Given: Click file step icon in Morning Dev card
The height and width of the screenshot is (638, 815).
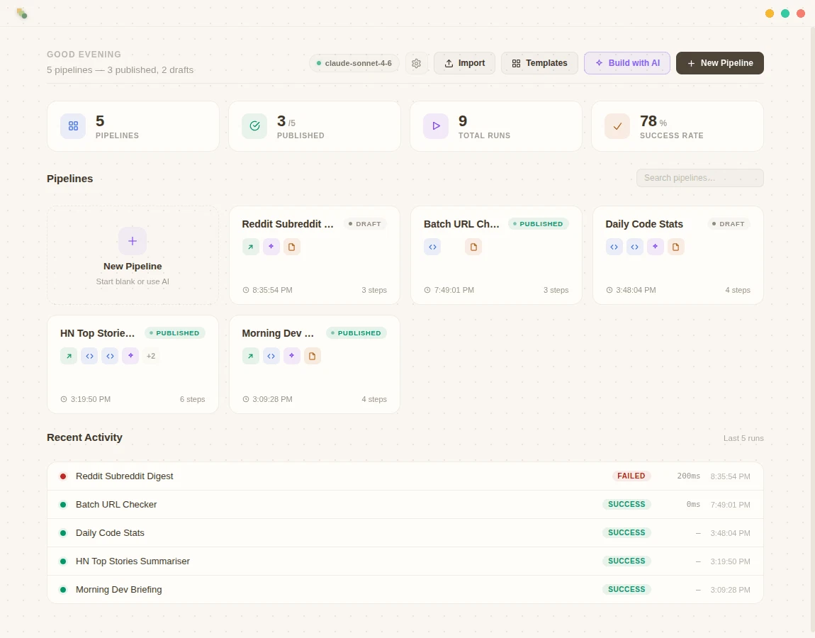Looking at the screenshot, I should [x=313, y=356].
